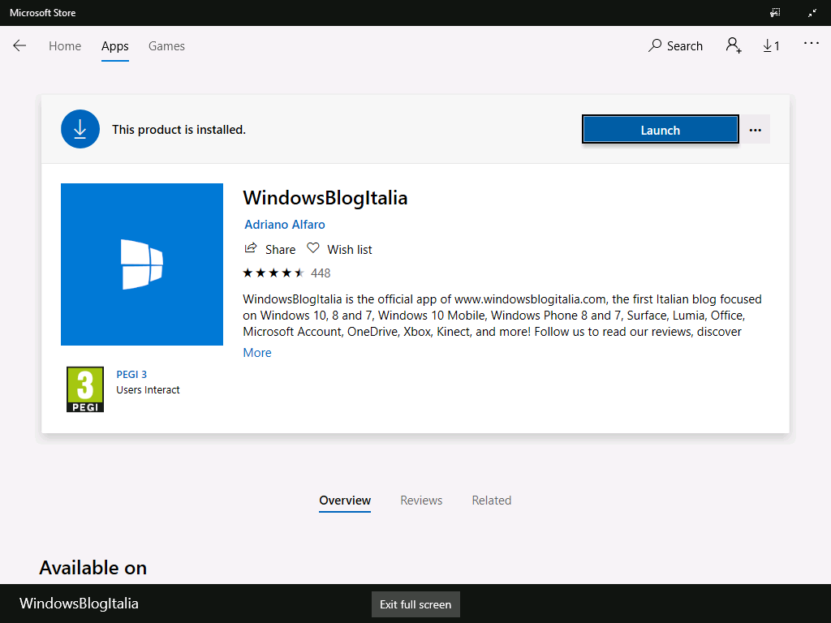This screenshot has width=831, height=623.
Task: Expand the description with More
Action: 257,353
